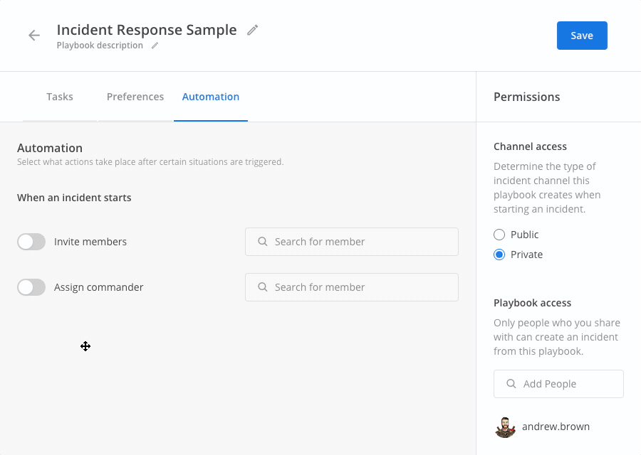Click the back arrow icon

34,36
